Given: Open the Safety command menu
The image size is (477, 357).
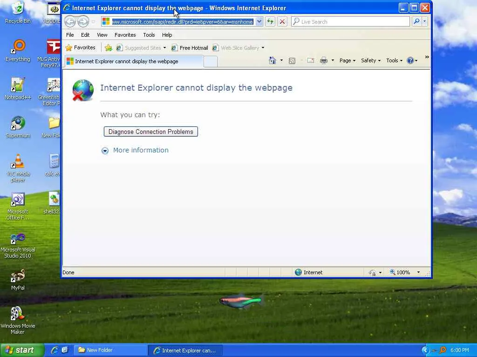Looking at the screenshot, I should [x=371, y=60].
